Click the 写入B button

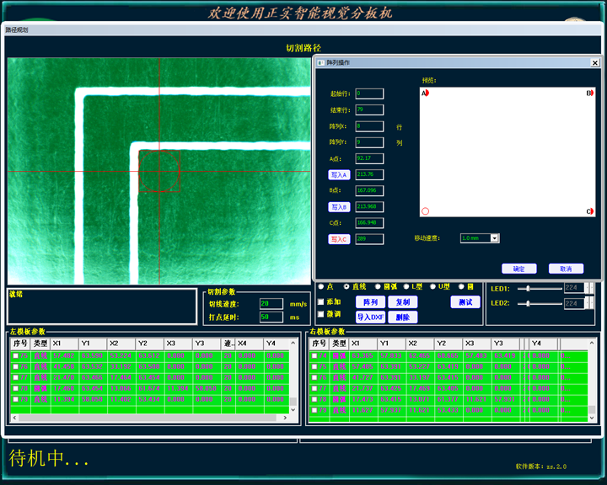[339, 207]
